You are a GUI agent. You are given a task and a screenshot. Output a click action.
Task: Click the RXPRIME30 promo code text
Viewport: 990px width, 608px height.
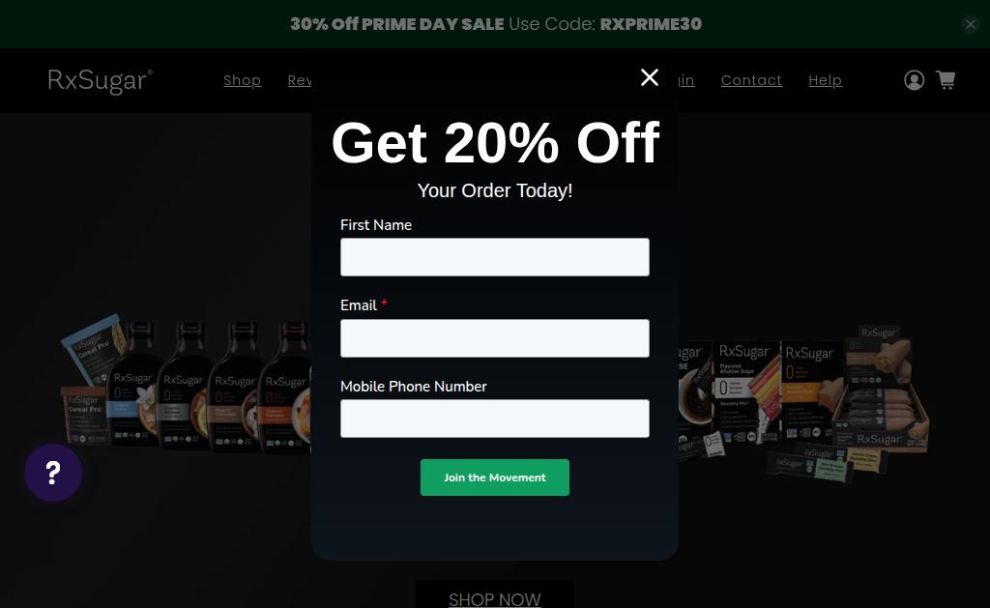(651, 24)
